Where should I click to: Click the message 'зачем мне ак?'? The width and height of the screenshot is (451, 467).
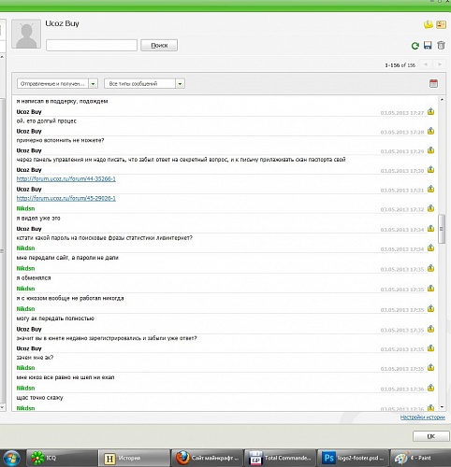35,358
